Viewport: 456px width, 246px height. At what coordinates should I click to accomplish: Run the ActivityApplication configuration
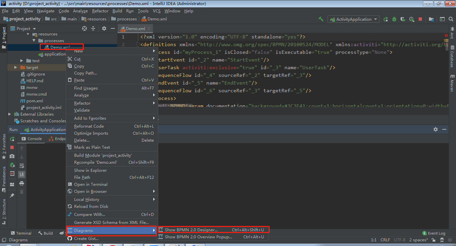click(386, 19)
